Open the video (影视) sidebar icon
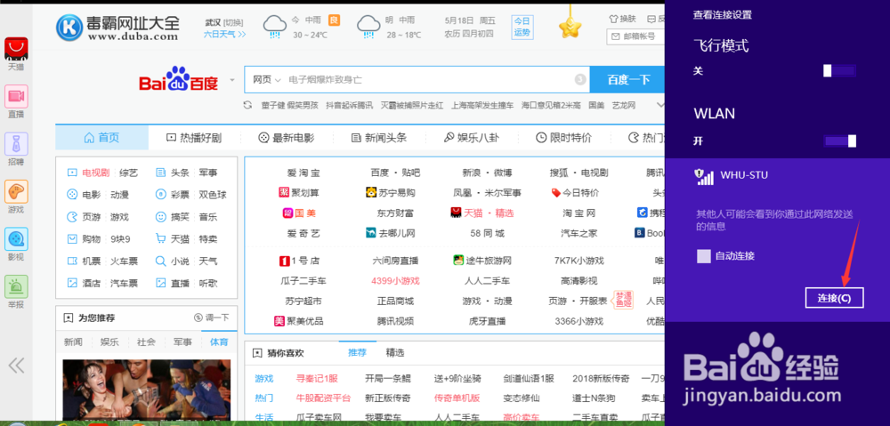Image resolution: width=890 pixels, height=426 pixels. (16, 239)
